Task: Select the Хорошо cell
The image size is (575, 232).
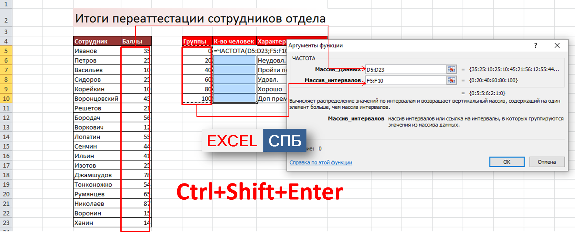Action: click(271, 89)
